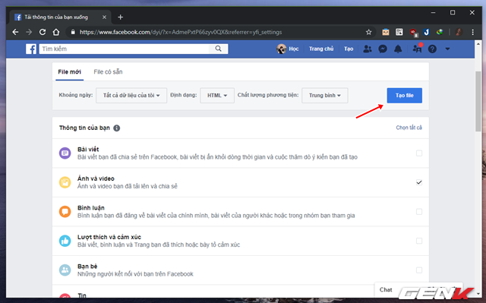Click the blue J extension icon

pos(427,32)
